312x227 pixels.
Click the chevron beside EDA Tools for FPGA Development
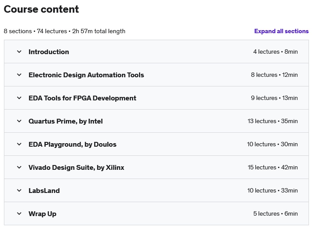19,98
